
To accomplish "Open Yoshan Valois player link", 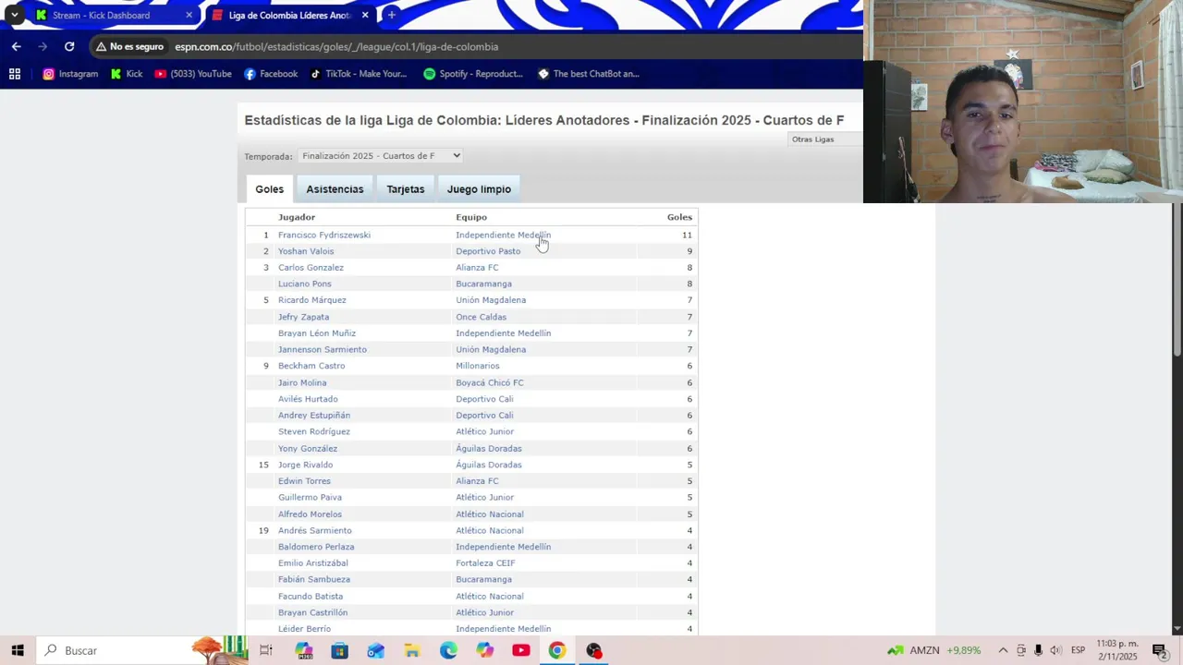I will coord(306,251).
